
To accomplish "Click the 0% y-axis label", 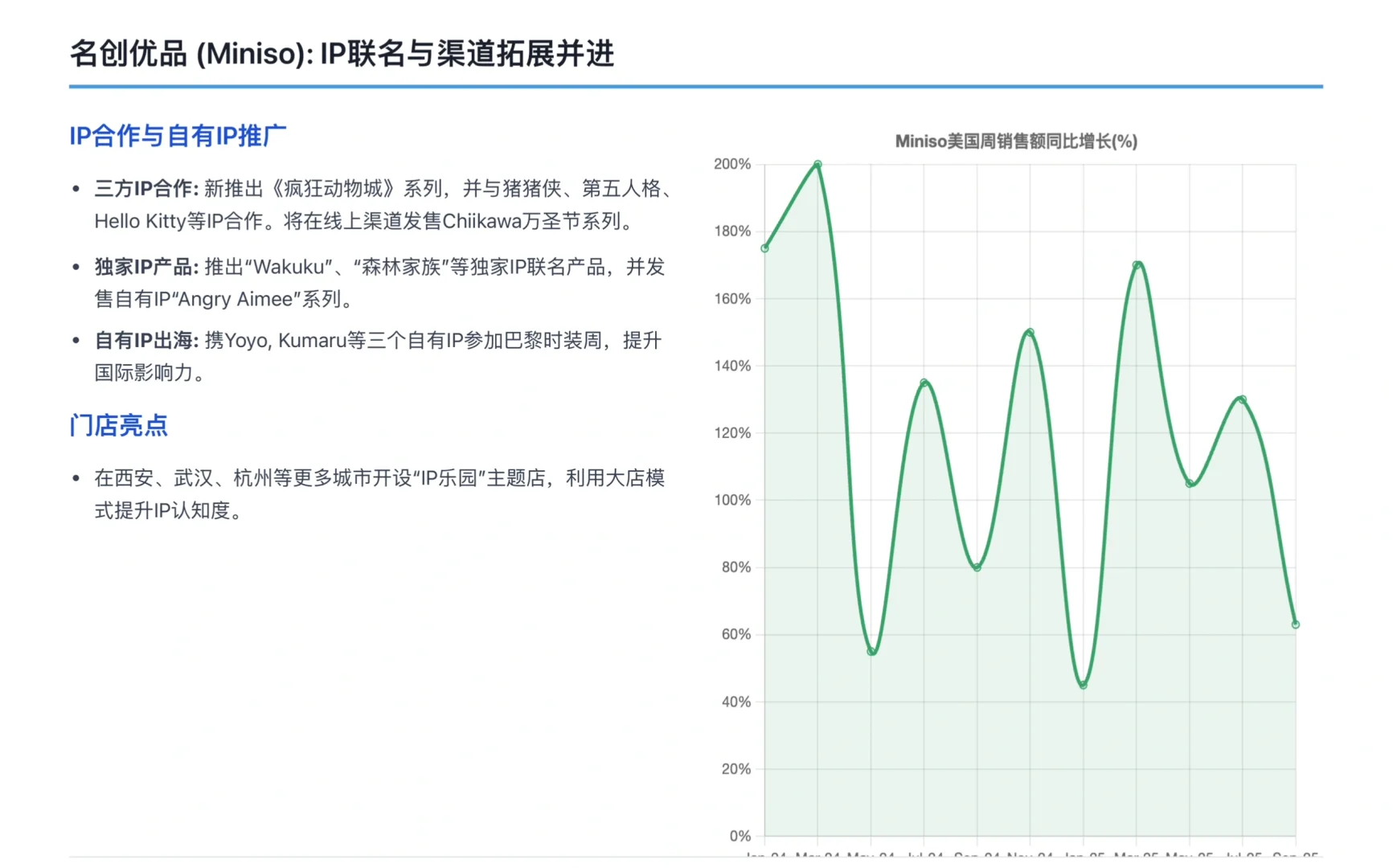I will [x=739, y=836].
